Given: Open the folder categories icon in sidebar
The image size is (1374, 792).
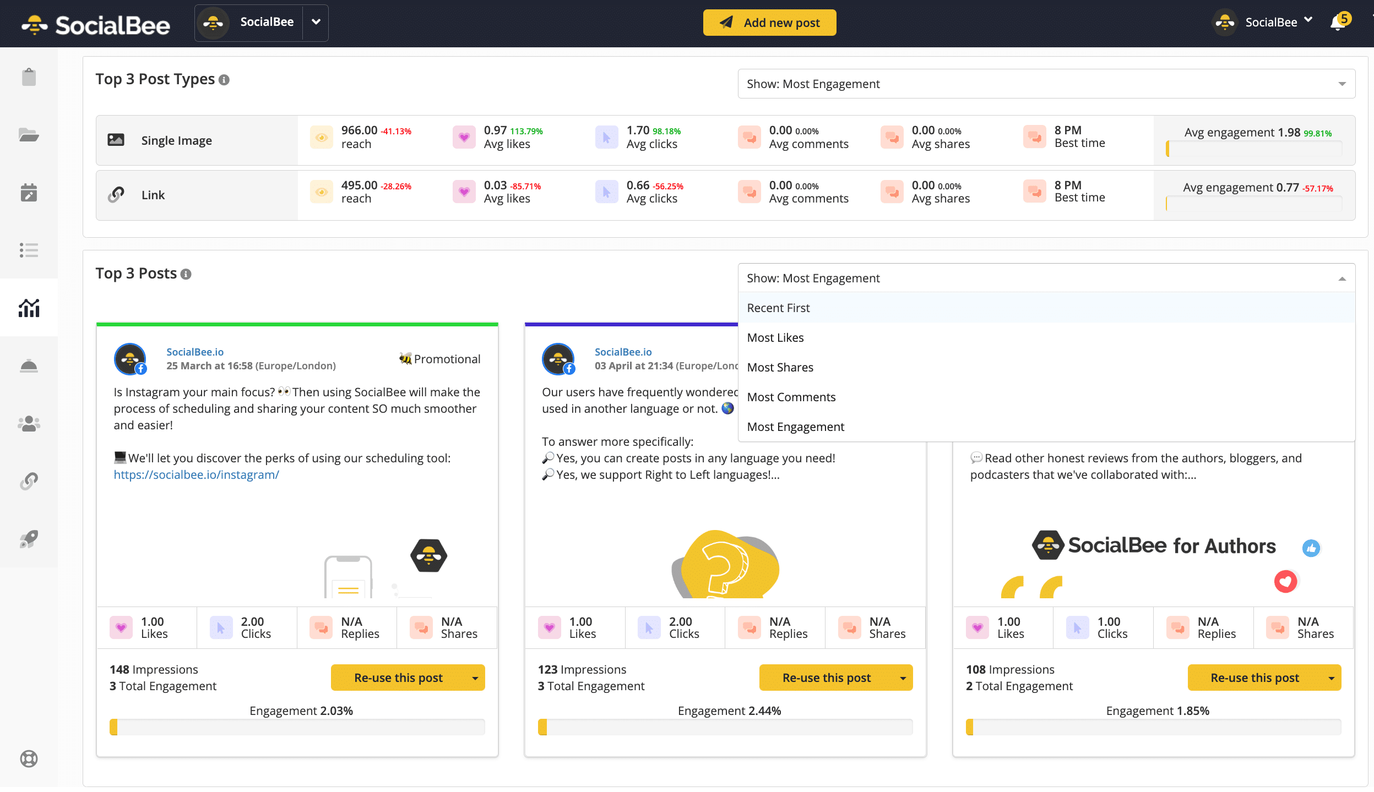Looking at the screenshot, I should [29, 135].
